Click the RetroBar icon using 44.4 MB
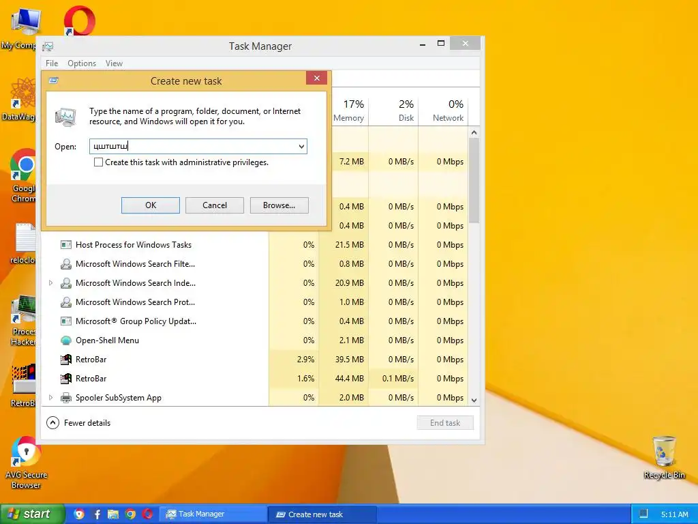 66,379
